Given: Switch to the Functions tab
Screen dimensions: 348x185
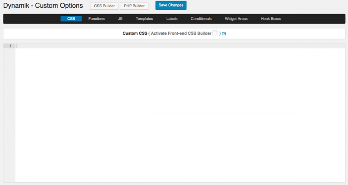Looking at the screenshot, I should coord(97,19).
